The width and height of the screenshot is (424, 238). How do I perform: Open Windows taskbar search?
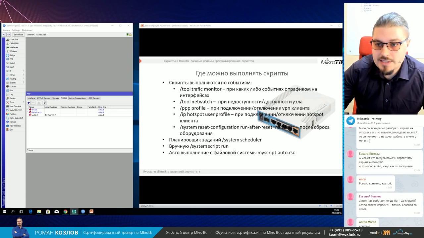(x=13, y=212)
